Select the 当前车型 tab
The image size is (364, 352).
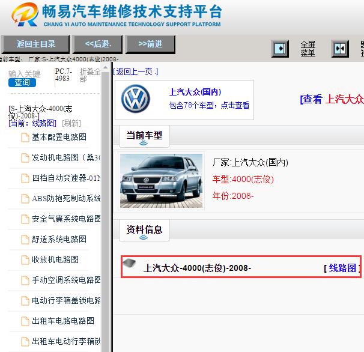(144, 136)
